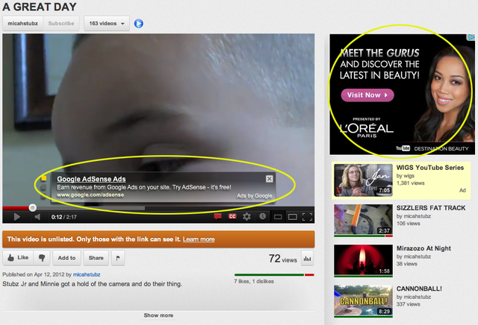Open player settings gear icon

coord(246,216)
